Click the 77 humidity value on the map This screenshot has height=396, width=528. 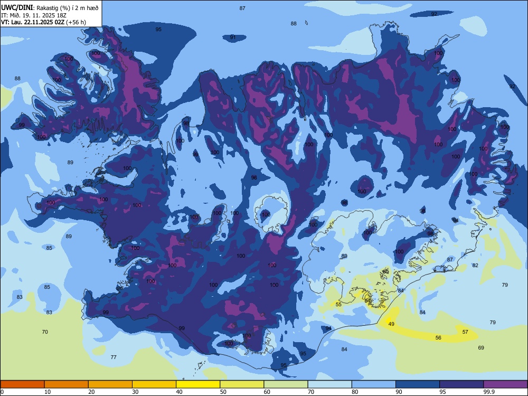point(114,357)
